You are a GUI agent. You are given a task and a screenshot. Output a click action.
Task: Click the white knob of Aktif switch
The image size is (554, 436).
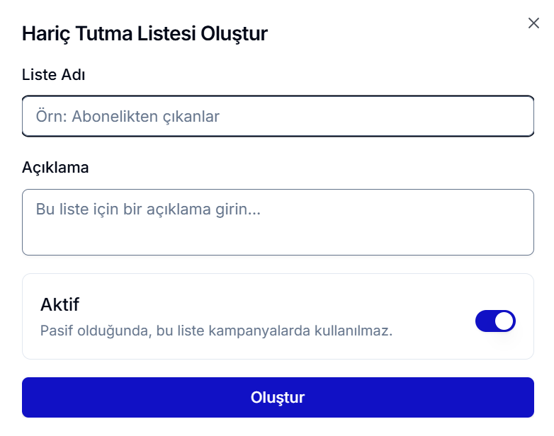504,321
